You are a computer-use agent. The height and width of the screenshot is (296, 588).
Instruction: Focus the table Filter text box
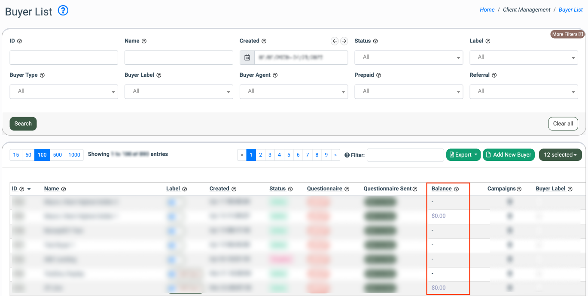click(405, 155)
